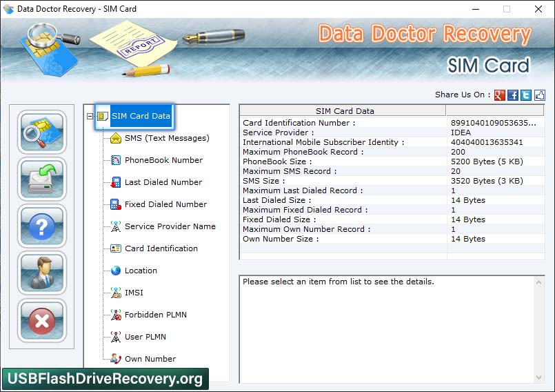This screenshot has width=555, height=392.
Task: Click the save recovered data drive button
Action: [x=42, y=179]
